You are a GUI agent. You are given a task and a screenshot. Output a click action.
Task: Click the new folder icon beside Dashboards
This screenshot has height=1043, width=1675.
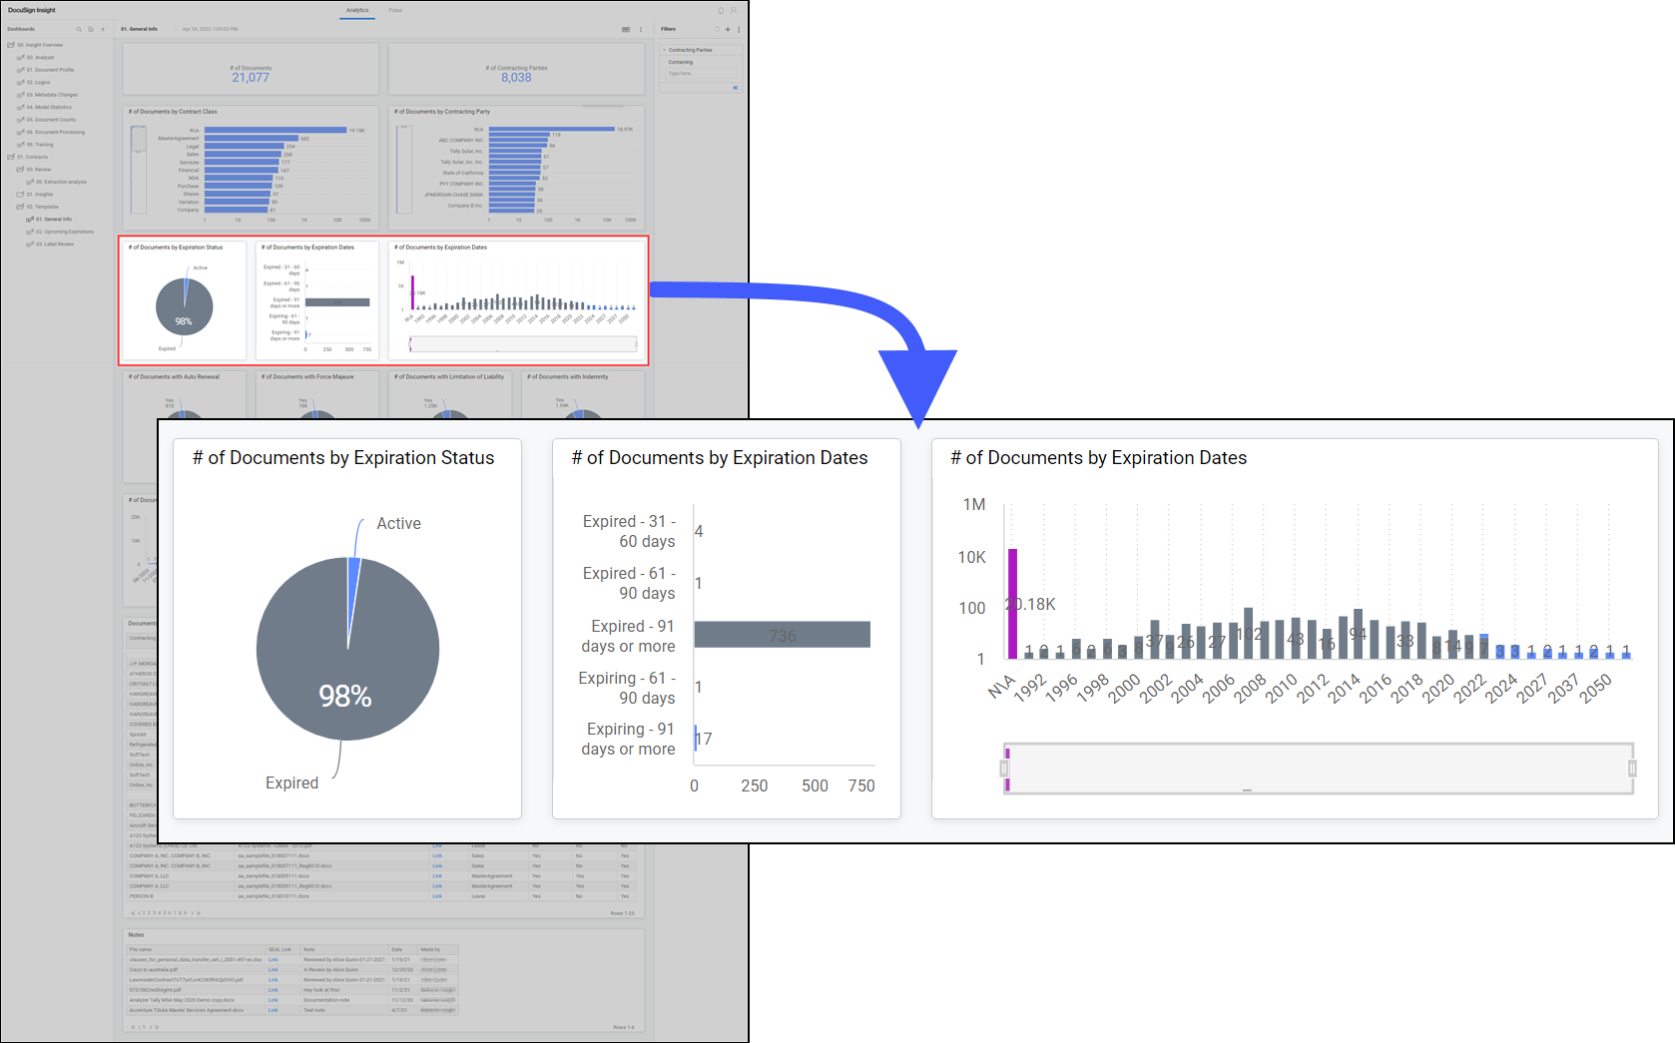point(91,29)
